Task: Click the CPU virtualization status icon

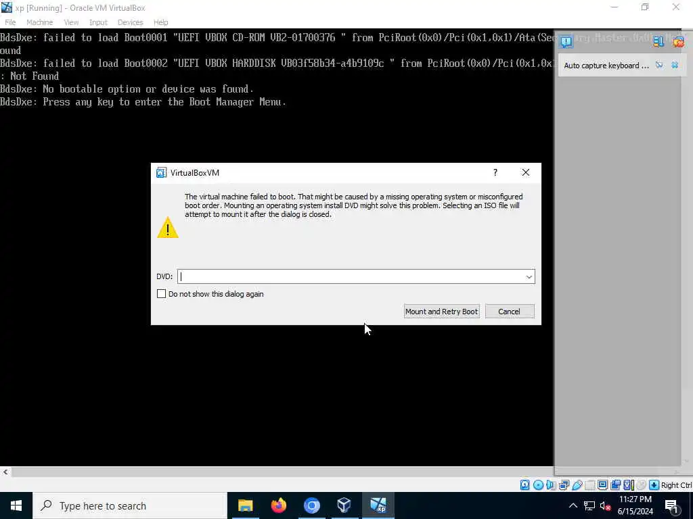Action: pyautogui.click(x=629, y=485)
